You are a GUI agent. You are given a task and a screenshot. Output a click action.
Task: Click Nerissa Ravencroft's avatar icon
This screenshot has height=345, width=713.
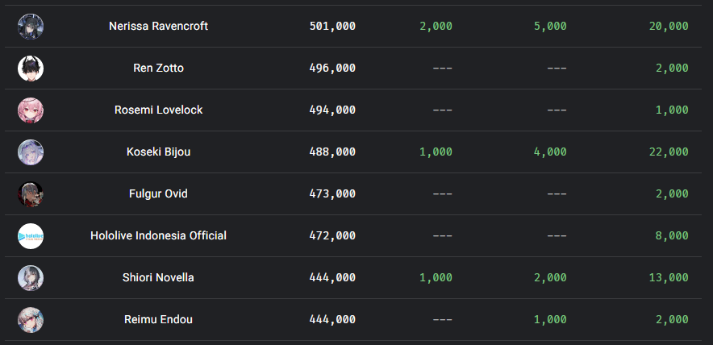coord(31,26)
